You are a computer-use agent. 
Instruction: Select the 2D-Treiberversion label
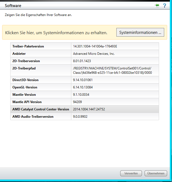pyautogui.click(x=26, y=61)
